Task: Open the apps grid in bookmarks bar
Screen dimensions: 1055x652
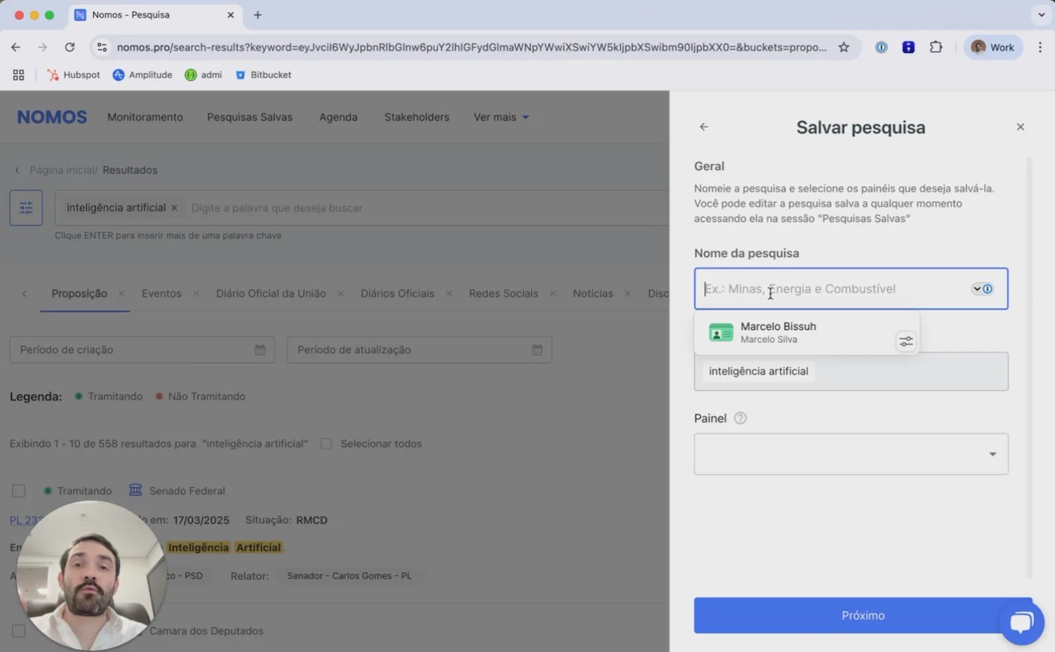Action: pos(18,74)
